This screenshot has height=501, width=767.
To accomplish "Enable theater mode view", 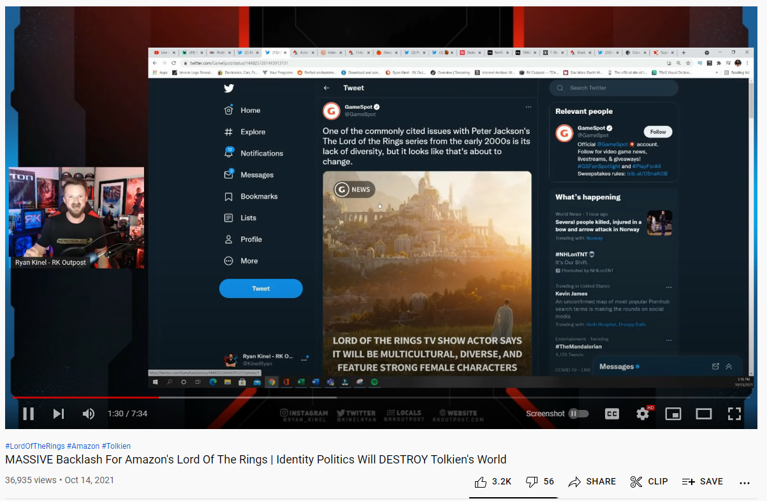I will [x=703, y=414].
